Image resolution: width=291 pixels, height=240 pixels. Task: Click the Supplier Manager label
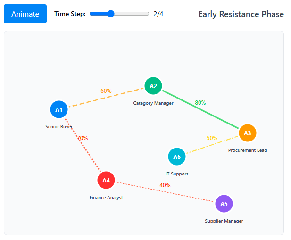pyautogui.click(x=224, y=221)
